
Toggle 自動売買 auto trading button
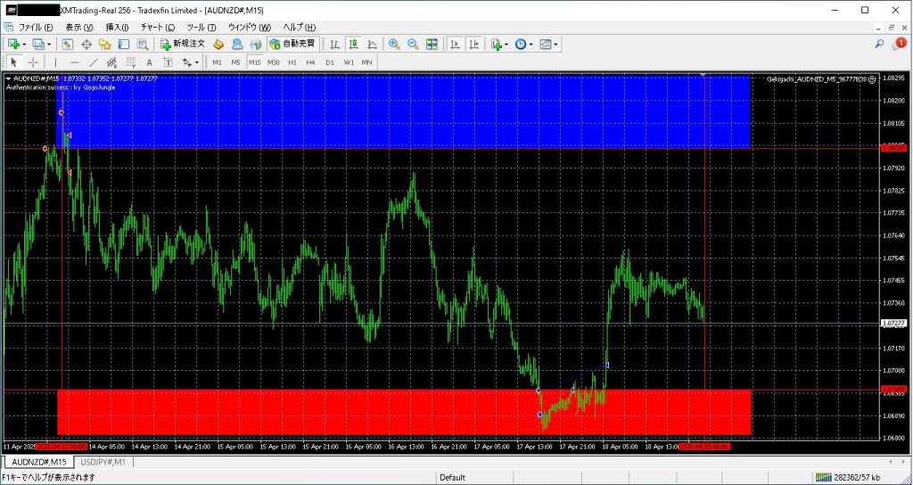tap(292, 44)
